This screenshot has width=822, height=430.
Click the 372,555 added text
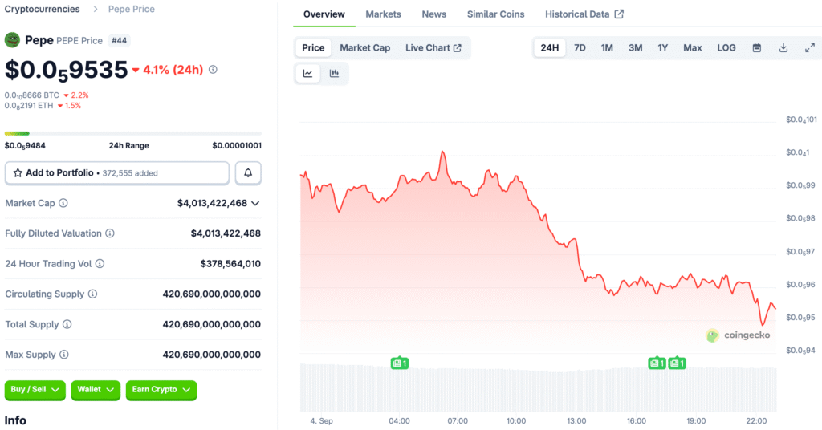tap(130, 173)
